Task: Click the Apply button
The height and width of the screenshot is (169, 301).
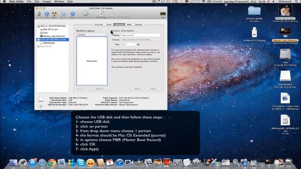Action: (x=153, y=89)
